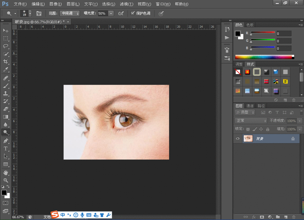This screenshot has height=220, width=304.
Task: Open the 范围 dropdown showing 中间调
Action: [70, 13]
